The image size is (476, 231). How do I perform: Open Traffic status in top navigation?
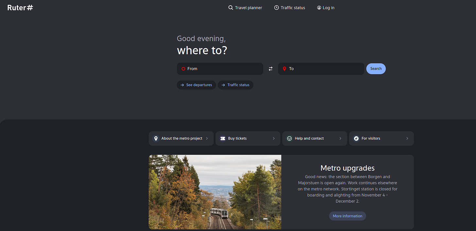pos(290,8)
